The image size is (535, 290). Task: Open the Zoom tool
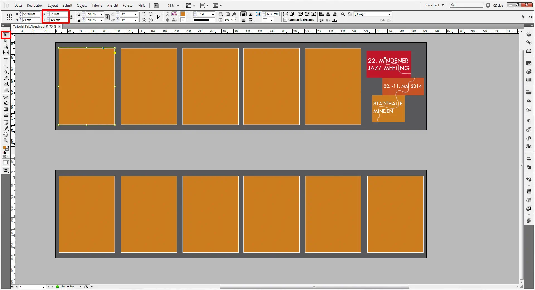[x=6, y=141]
